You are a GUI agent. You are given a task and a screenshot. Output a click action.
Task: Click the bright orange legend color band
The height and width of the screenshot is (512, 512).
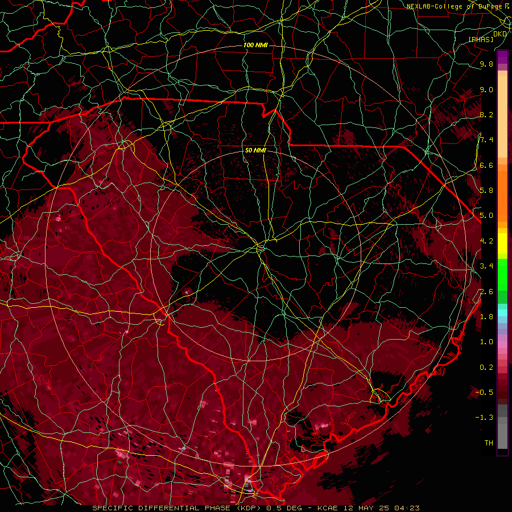(502, 196)
